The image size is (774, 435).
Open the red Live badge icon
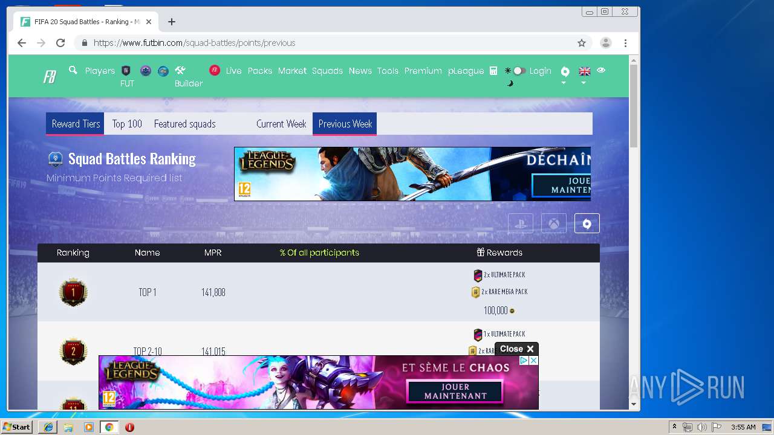[x=215, y=71]
